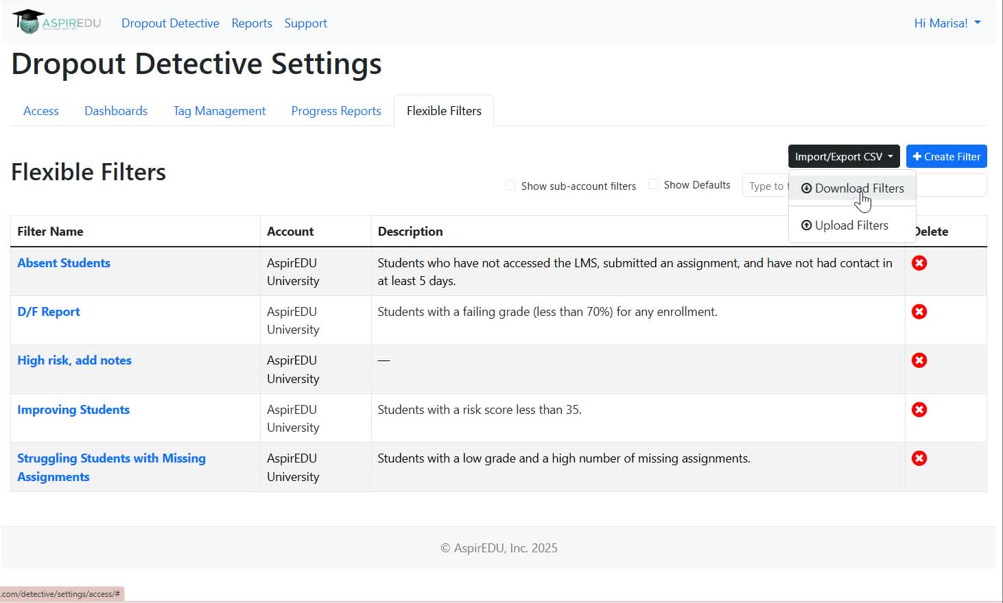Delete the D/F Report filter

tap(919, 312)
